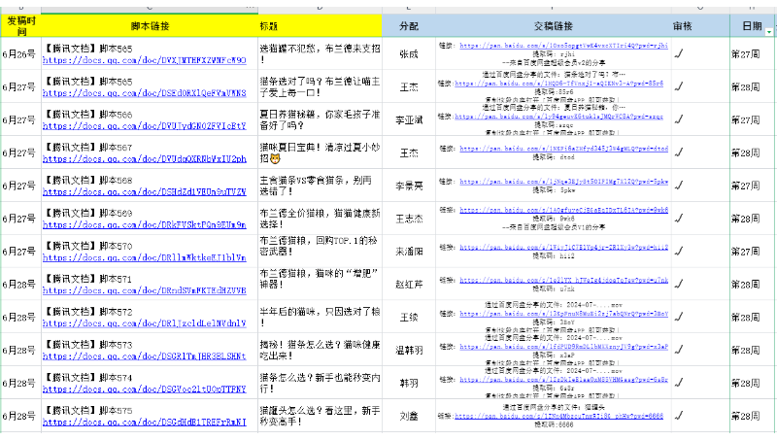Open pan.baidu.com link in 李景亮's row

(564, 182)
